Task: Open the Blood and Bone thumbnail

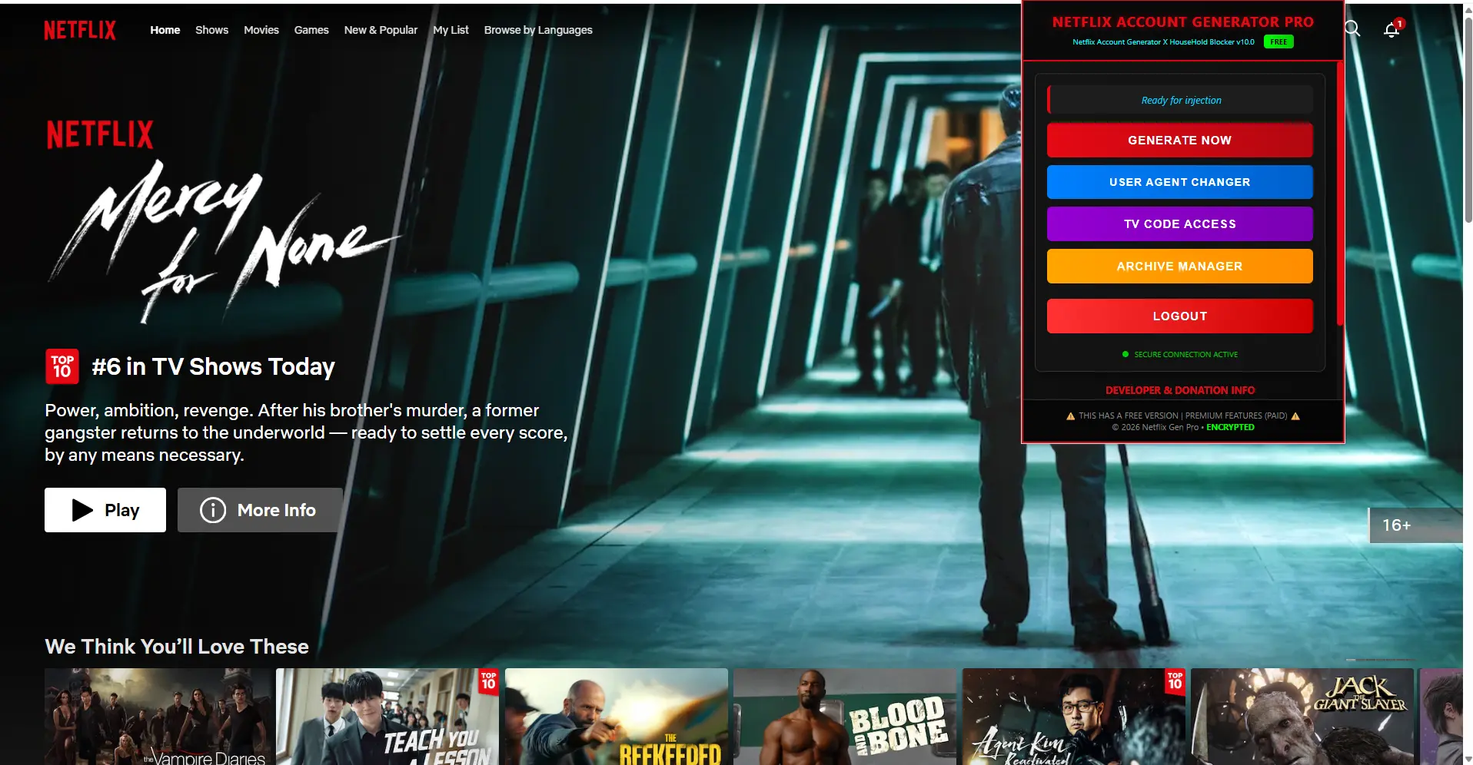Action: click(845, 717)
